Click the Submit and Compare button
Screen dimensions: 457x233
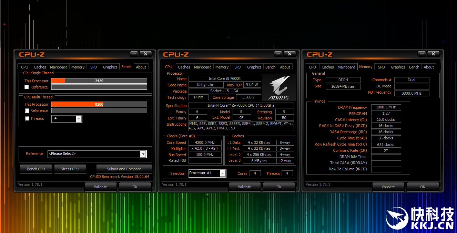[x=124, y=169]
